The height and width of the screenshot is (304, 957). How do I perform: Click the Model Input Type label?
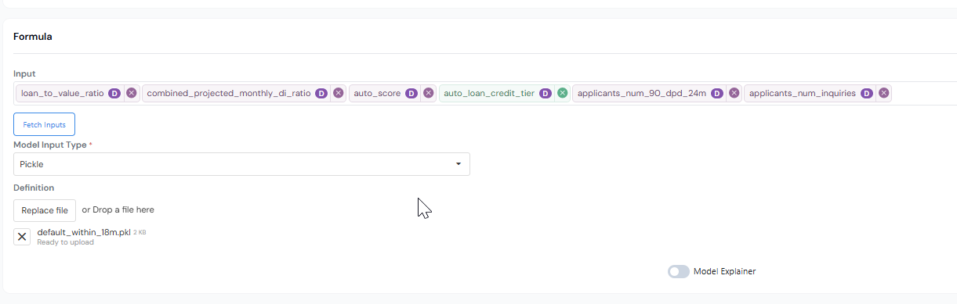(49, 145)
